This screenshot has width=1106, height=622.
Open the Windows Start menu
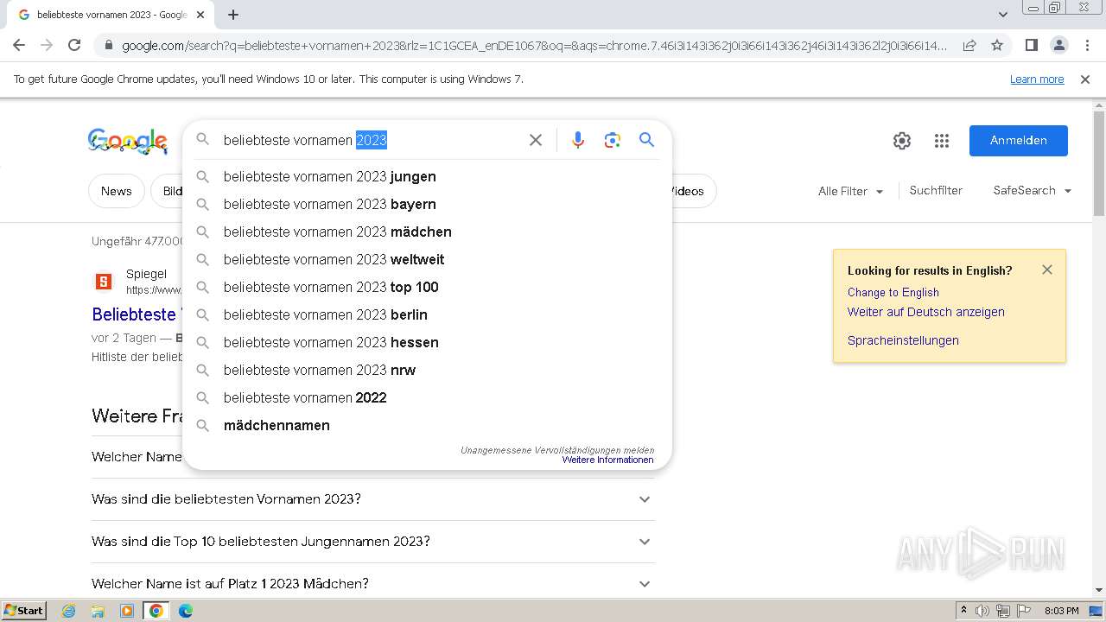click(x=23, y=611)
